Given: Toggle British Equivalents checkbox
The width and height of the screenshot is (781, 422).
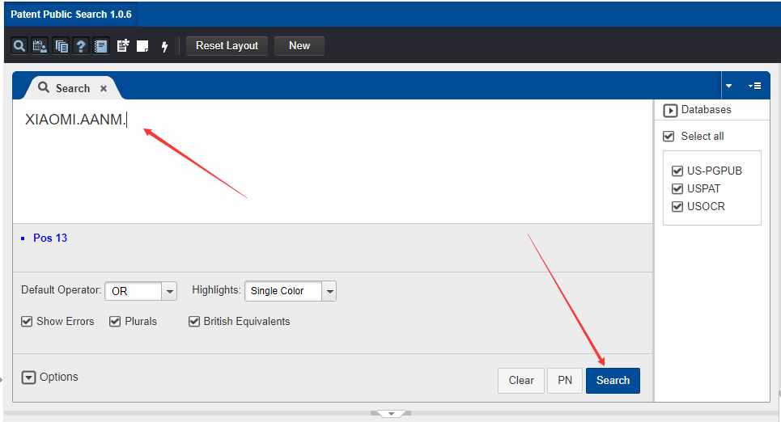Looking at the screenshot, I should point(194,322).
